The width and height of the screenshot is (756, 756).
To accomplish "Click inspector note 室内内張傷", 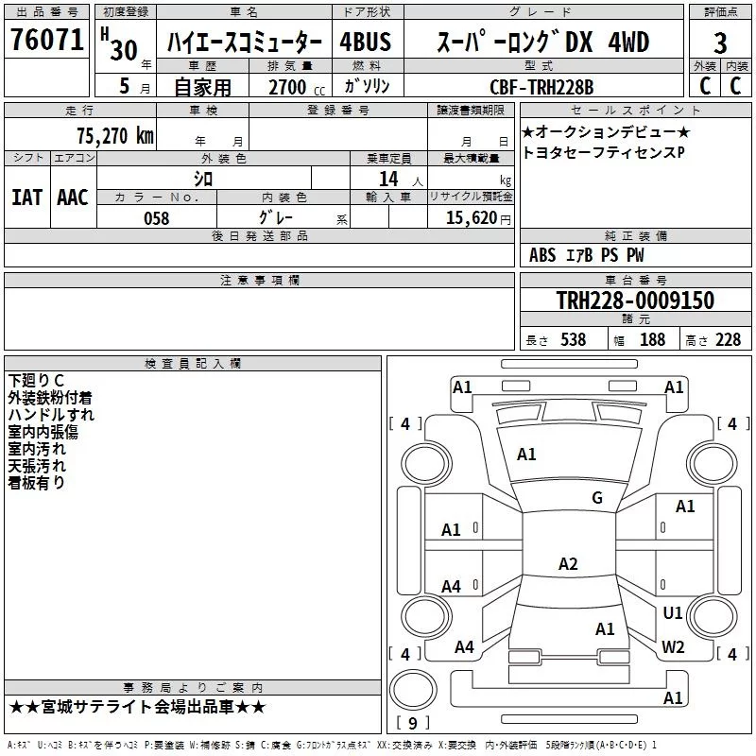I will pyautogui.click(x=43, y=432).
